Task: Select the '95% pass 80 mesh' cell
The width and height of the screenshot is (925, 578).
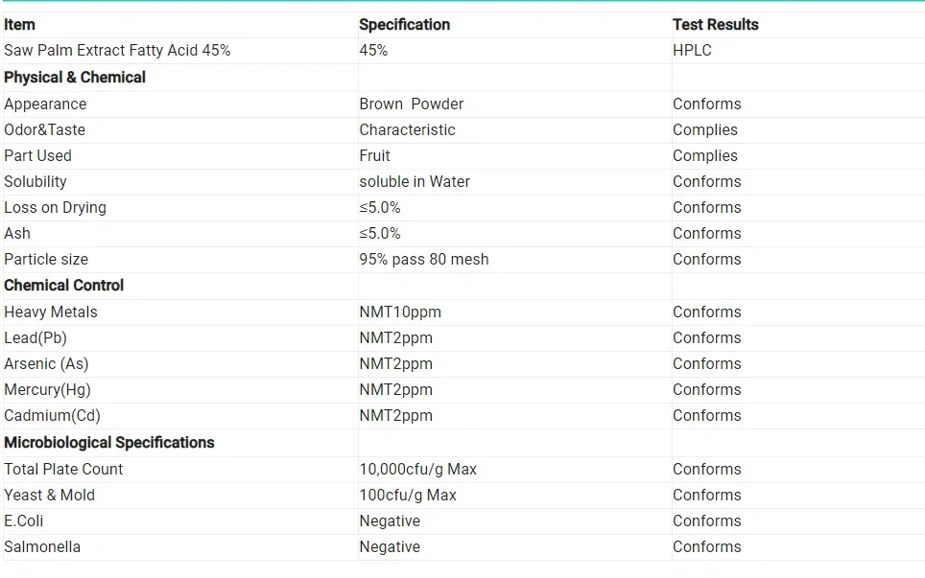Action: 423,260
